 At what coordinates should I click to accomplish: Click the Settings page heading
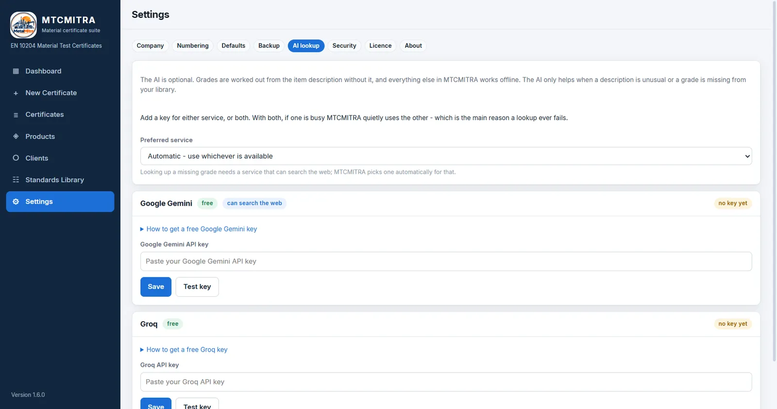(x=151, y=15)
